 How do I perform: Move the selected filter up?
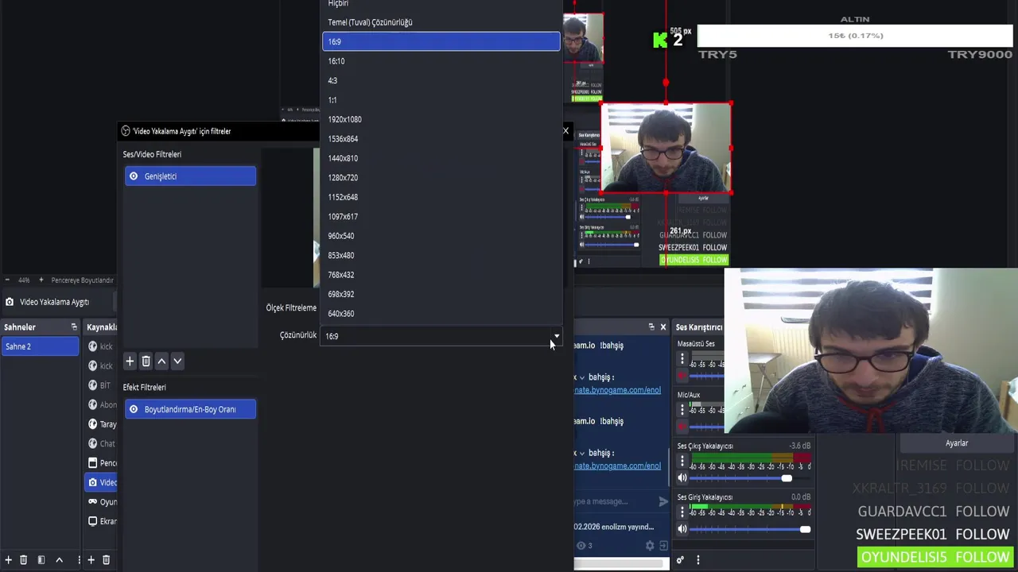pyautogui.click(x=161, y=361)
